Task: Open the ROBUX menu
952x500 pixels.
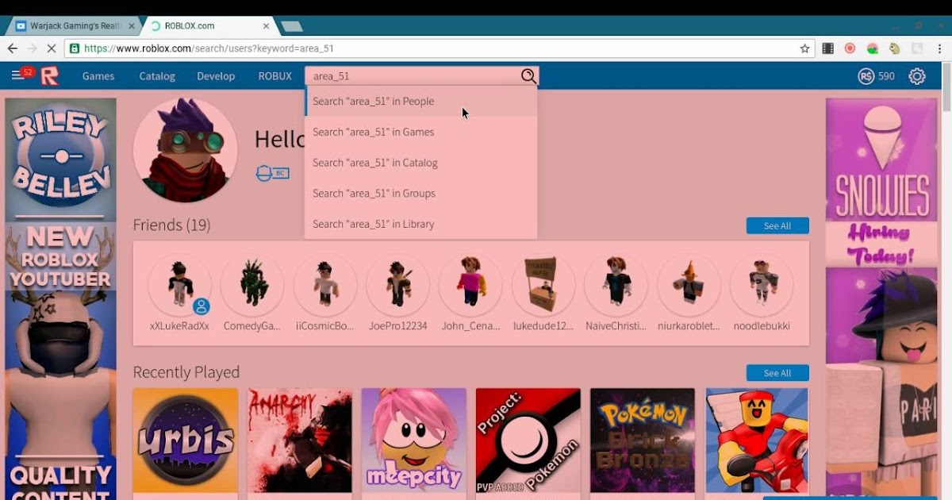Action: coord(275,76)
